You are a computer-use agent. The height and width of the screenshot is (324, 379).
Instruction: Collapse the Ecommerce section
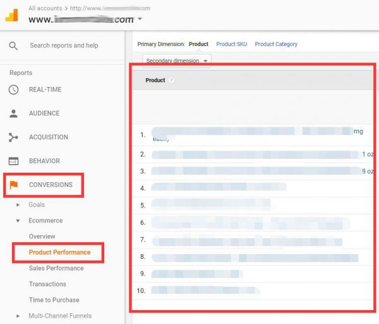click(x=18, y=221)
